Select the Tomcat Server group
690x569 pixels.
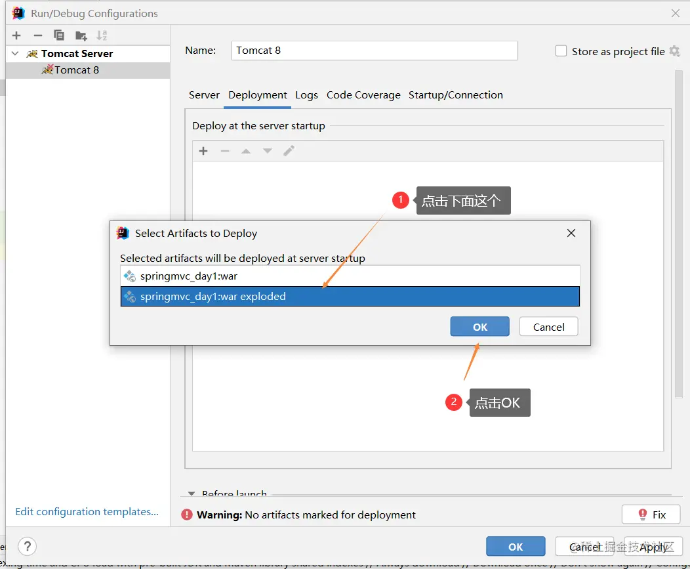tap(88, 54)
